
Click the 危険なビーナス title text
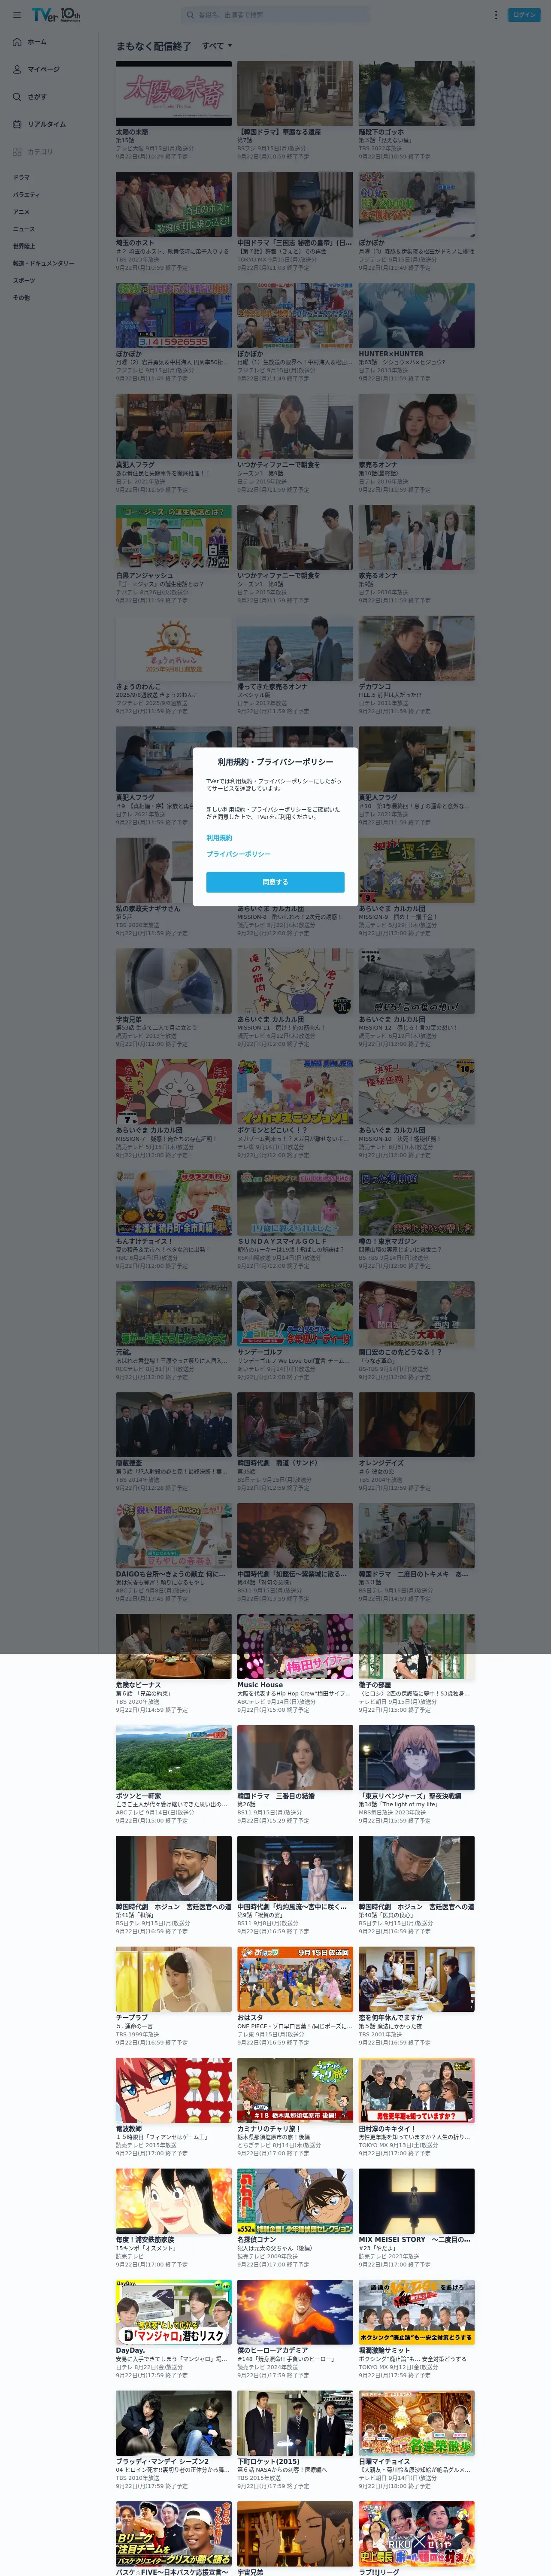(x=138, y=1685)
